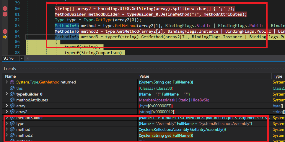
Task: Expand the methodBuilder local variable
Action: (7, 118)
